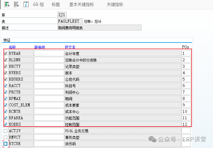Click the default group field for RYEAR
213x148 pixels.
(x=49, y=53)
